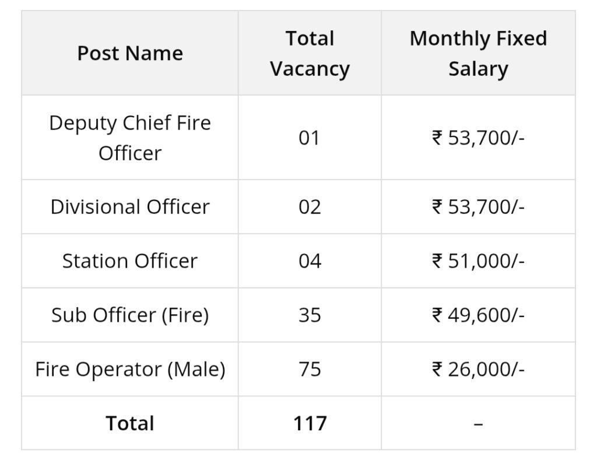The image size is (597, 464).
Task: Click vacancy value 01
Action: coord(310,138)
